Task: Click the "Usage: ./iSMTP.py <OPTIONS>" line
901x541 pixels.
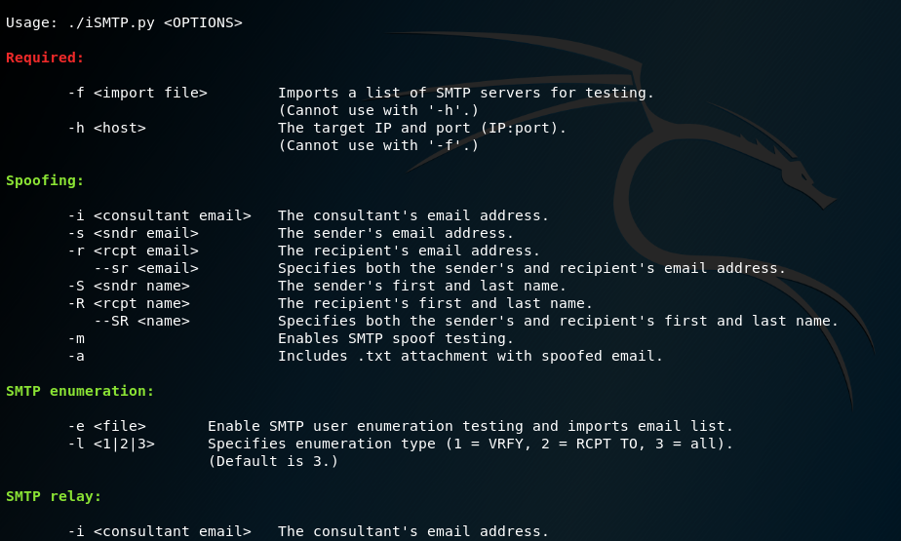Action: 124,22
